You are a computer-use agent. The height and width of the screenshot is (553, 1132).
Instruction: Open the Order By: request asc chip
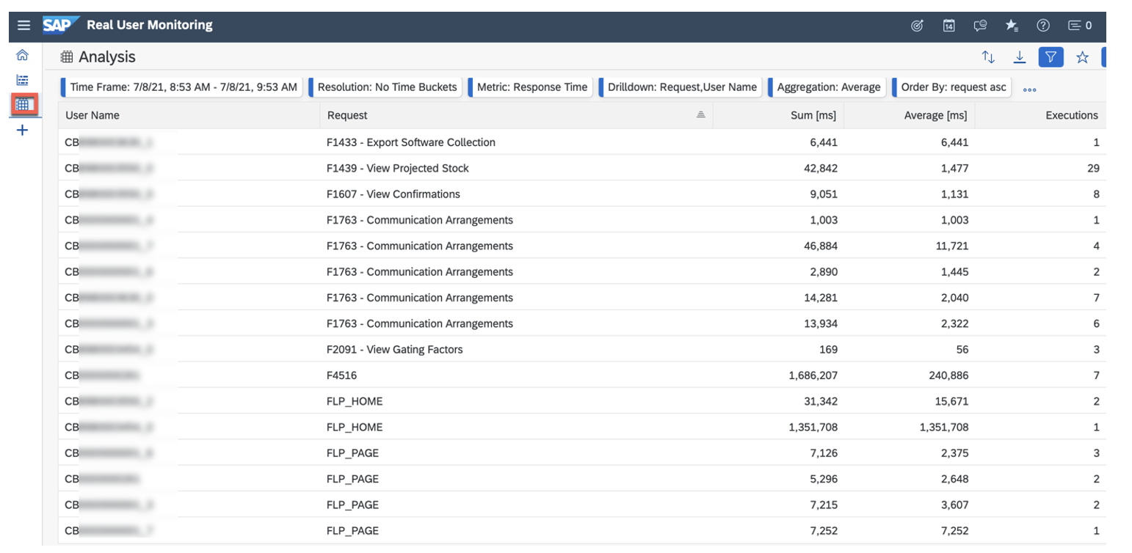(x=951, y=87)
